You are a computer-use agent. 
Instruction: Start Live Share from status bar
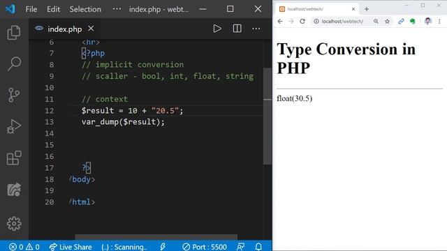pos(71,247)
